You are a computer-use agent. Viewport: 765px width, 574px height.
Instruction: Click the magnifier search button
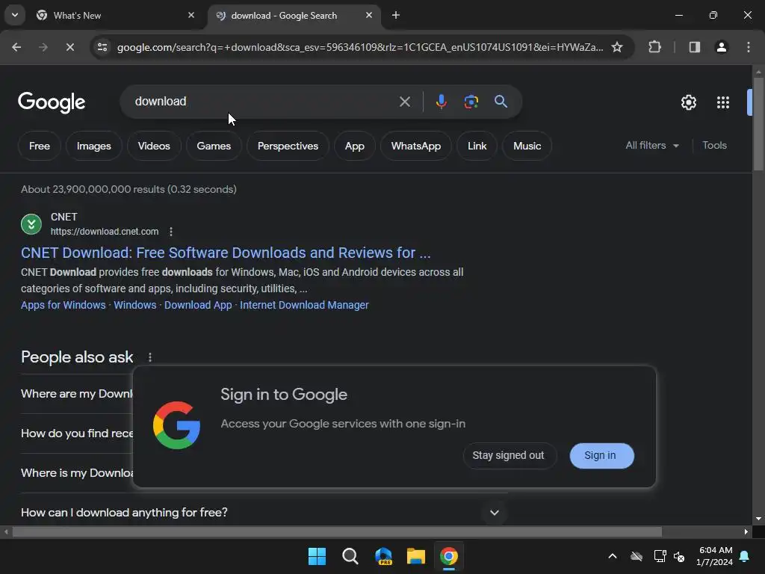501,102
